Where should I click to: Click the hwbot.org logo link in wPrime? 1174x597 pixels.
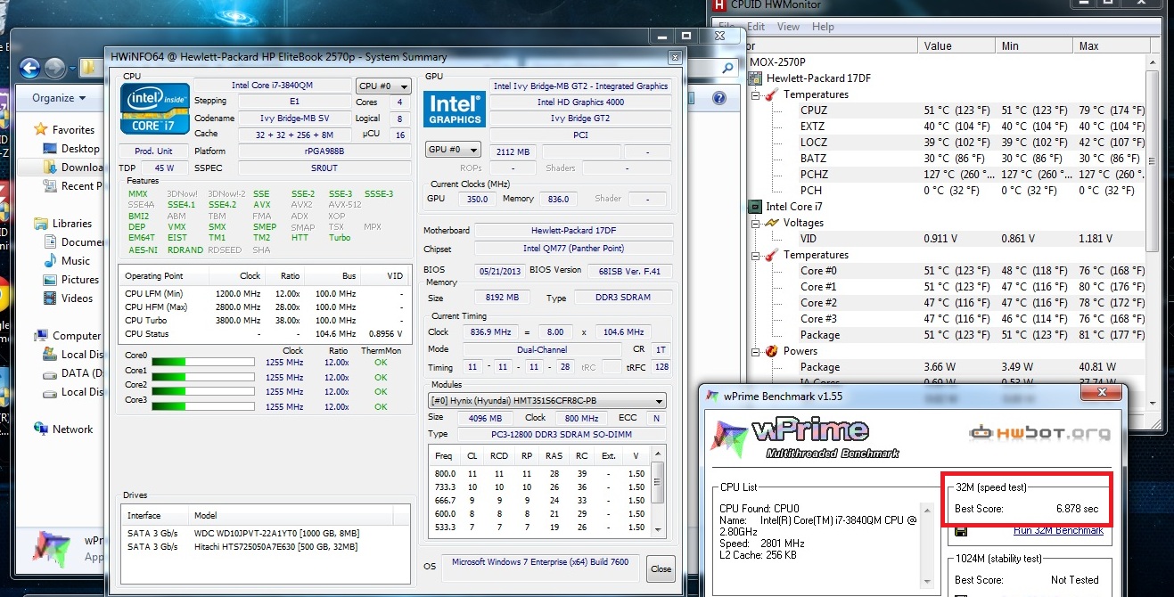pos(1040,434)
